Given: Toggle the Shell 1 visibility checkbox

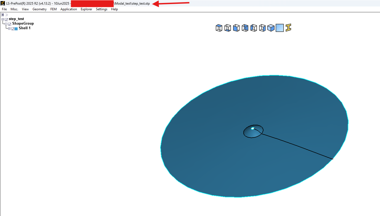Looking at the screenshot, I should [13, 29].
